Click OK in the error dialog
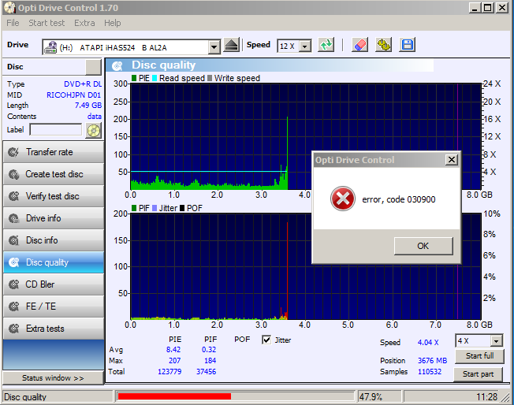 [x=423, y=246]
